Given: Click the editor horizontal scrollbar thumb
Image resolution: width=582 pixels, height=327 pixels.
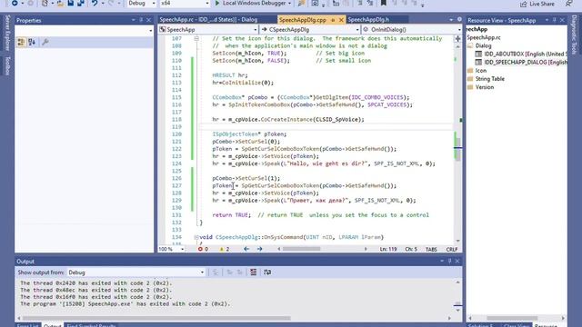Looking at the screenshot, I should (301, 249).
